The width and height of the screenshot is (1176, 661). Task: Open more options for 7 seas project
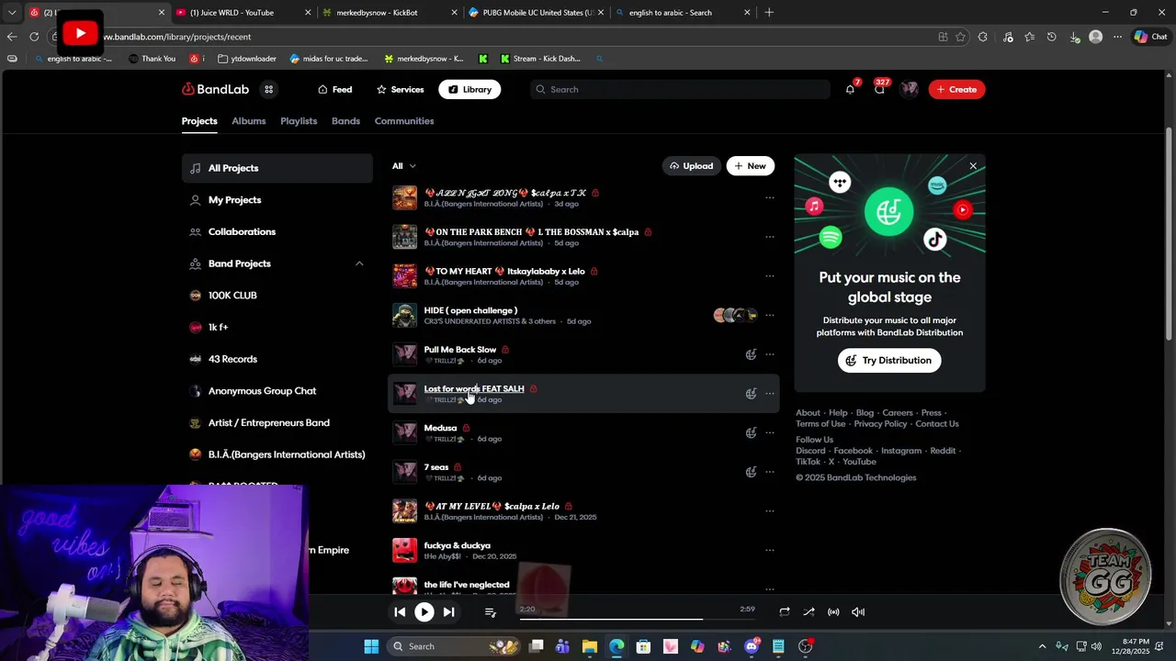point(770,472)
